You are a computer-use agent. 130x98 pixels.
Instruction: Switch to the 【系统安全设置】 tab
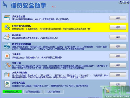pos(33,91)
